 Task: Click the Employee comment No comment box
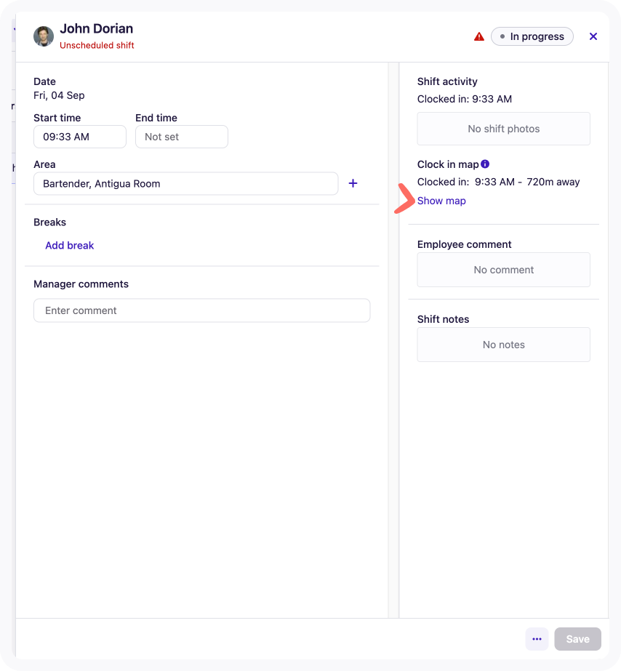click(504, 270)
